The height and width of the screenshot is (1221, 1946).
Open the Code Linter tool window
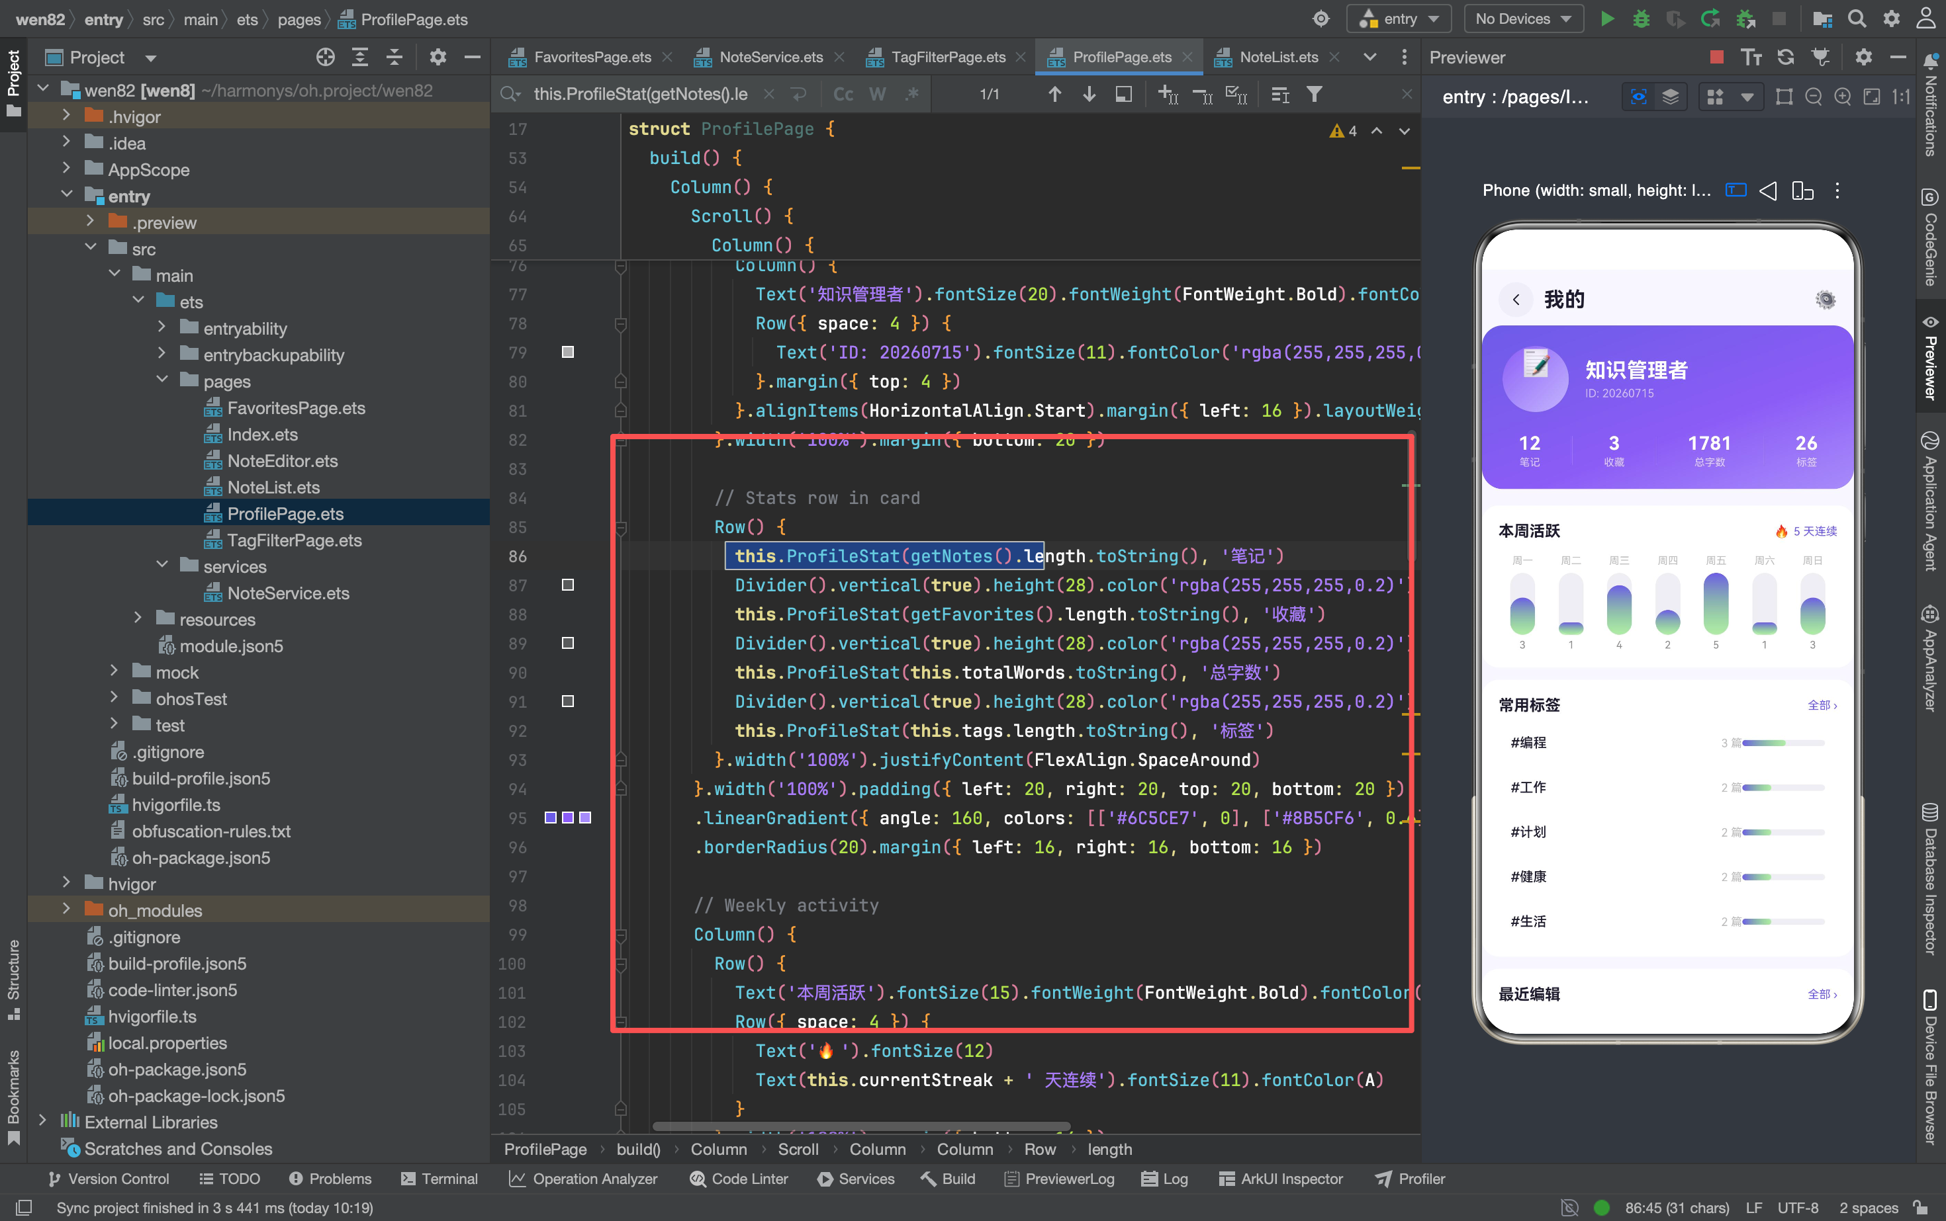coord(739,1178)
